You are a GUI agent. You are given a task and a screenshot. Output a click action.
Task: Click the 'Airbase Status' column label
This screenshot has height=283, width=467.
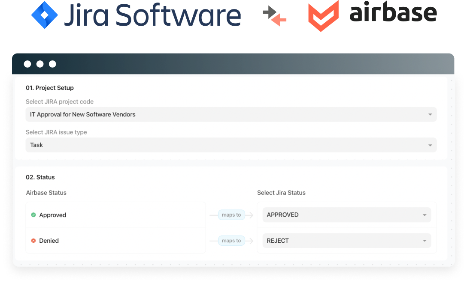(x=46, y=193)
